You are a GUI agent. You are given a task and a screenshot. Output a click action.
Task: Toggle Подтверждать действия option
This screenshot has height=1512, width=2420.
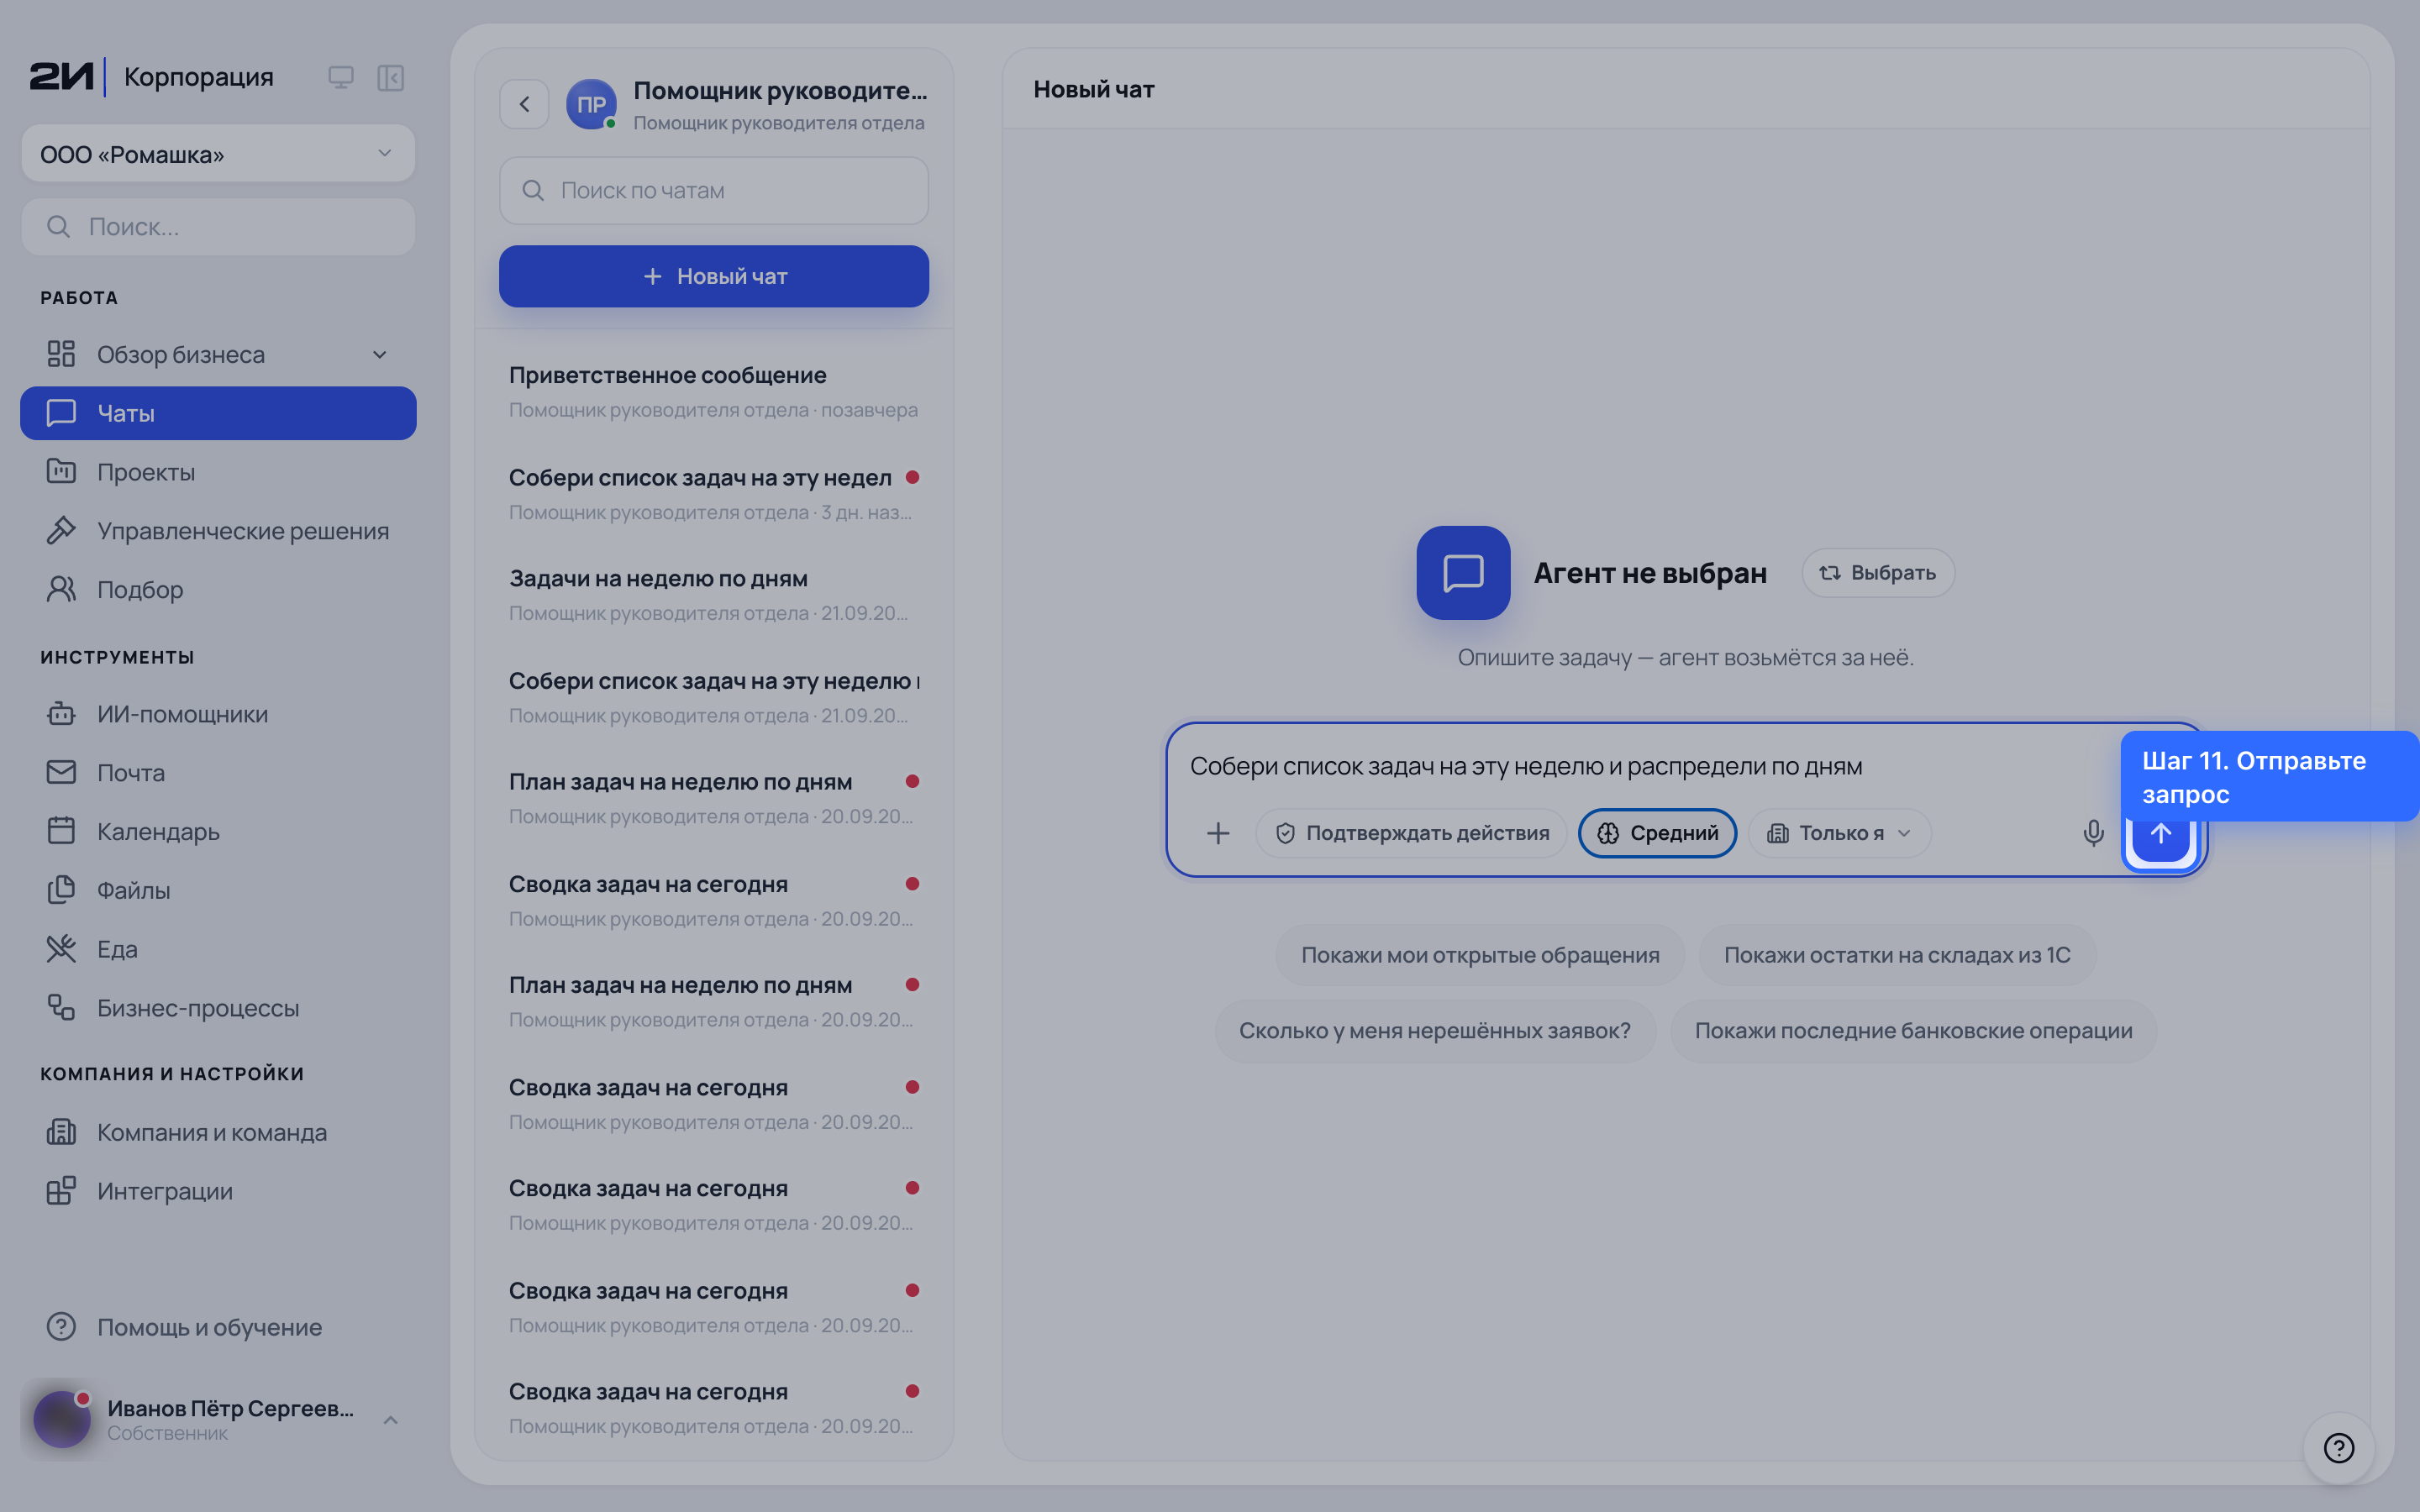(1411, 833)
